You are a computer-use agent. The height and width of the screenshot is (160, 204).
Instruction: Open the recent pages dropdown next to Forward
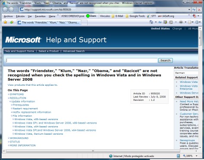tap(16, 10)
